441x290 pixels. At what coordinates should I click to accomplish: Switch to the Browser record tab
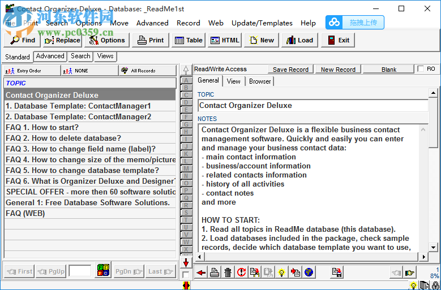point(260,81)
